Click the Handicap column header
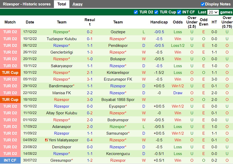Image resolution: width=233 pixels, height=164 pixels. point(159,22)
